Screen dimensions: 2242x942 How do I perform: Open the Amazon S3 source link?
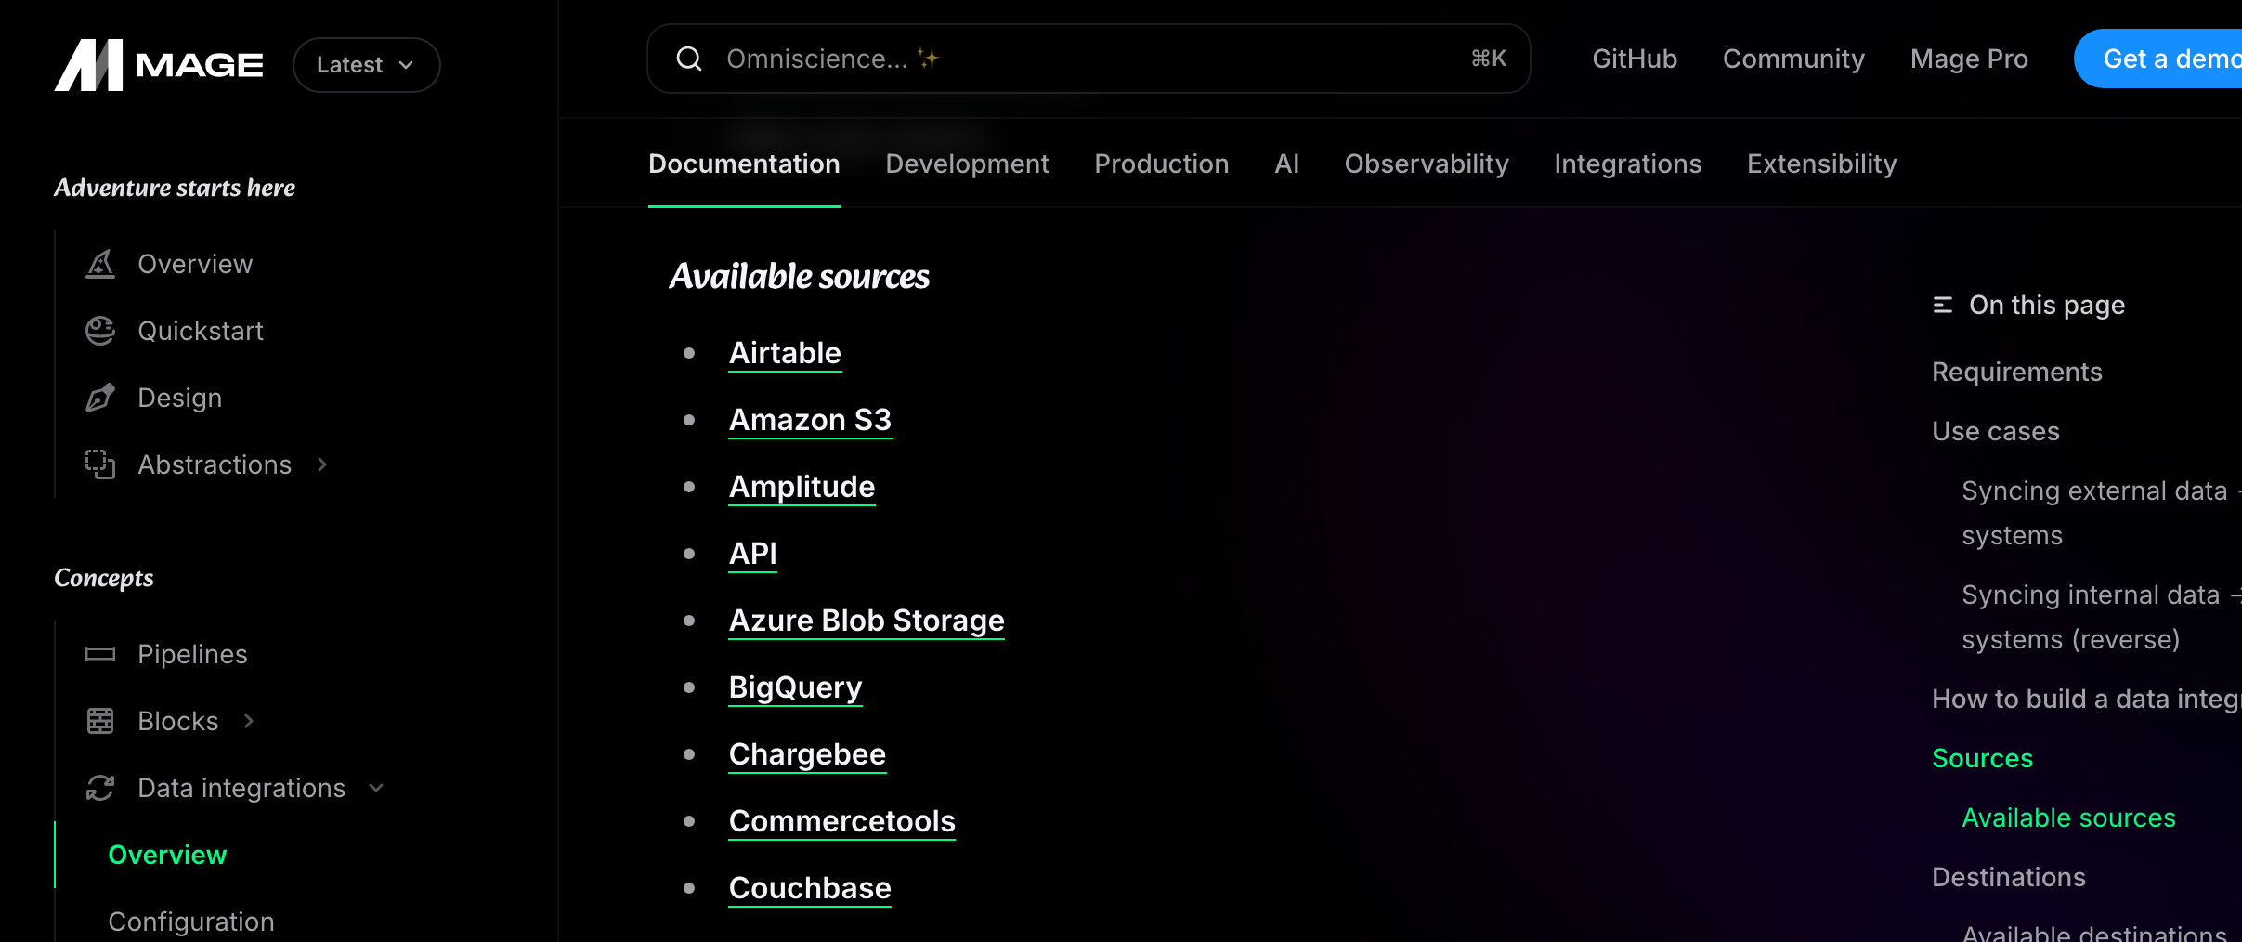pos(810,420)
